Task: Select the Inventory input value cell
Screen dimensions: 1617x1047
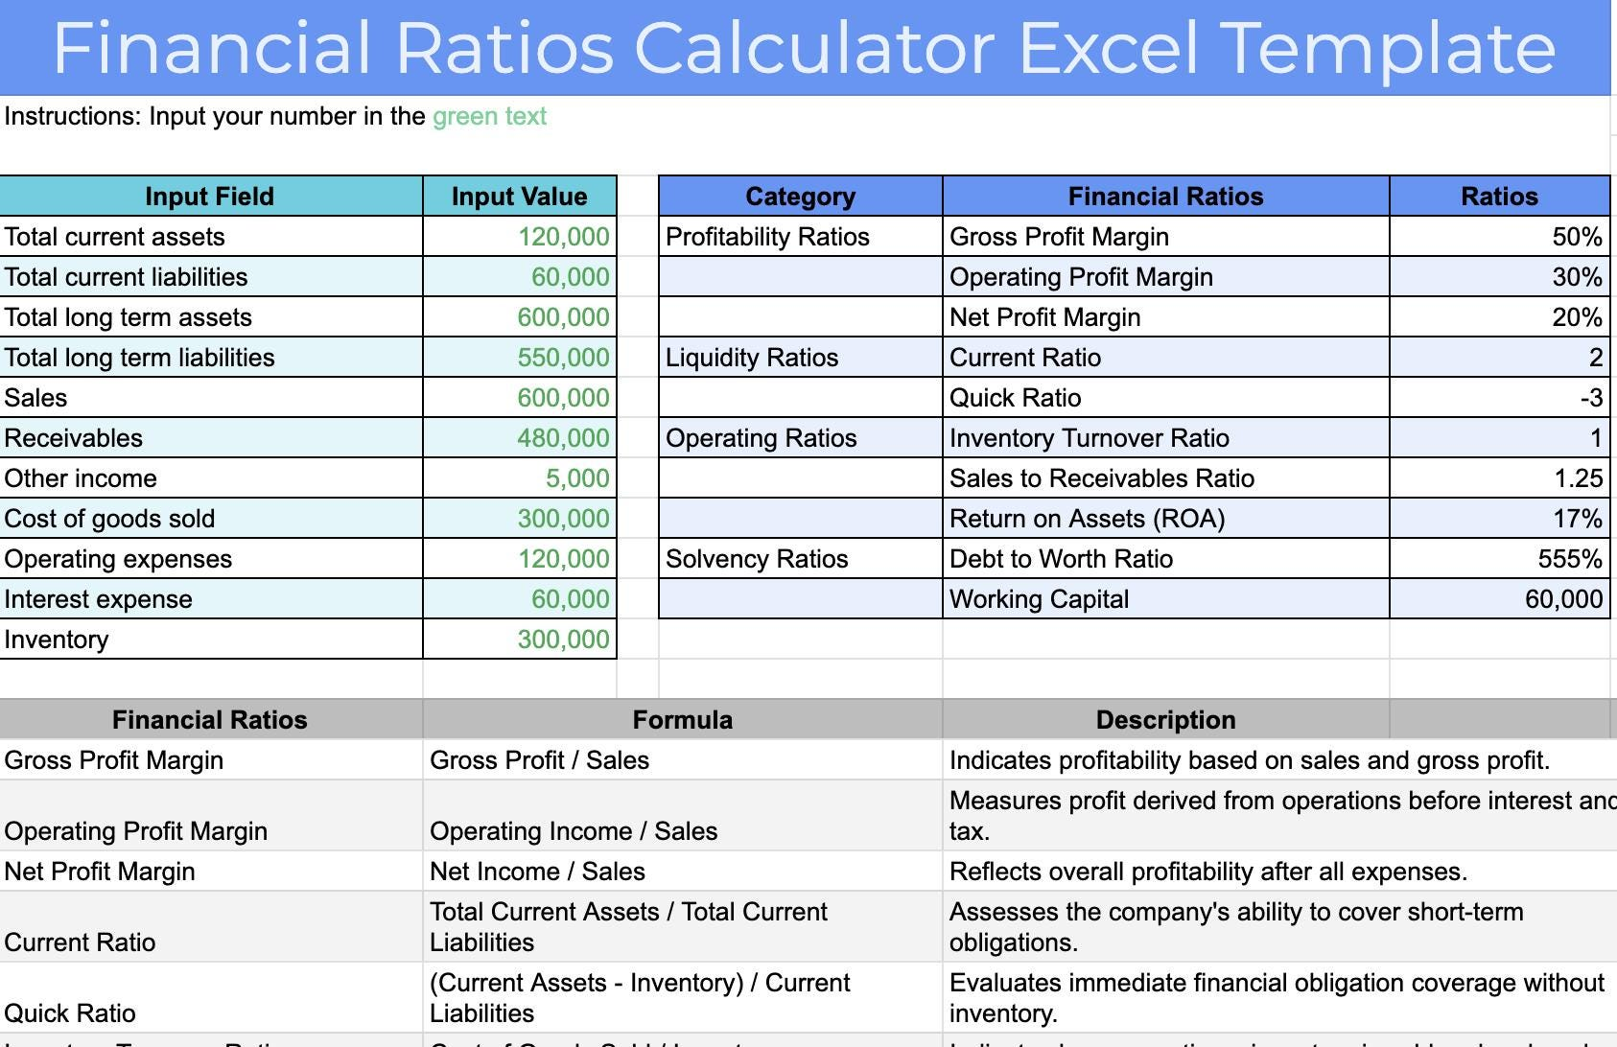Action: pos(563,640)
